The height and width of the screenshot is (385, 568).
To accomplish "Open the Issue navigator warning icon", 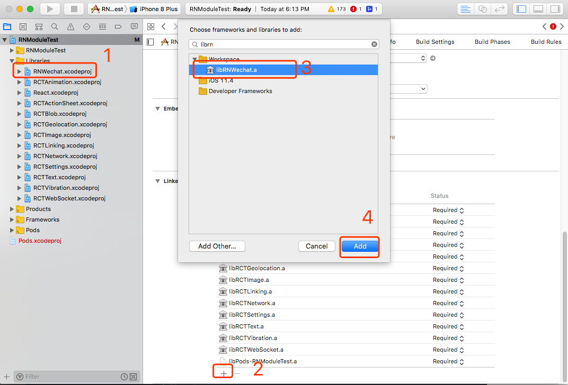I will pos(70,27).
